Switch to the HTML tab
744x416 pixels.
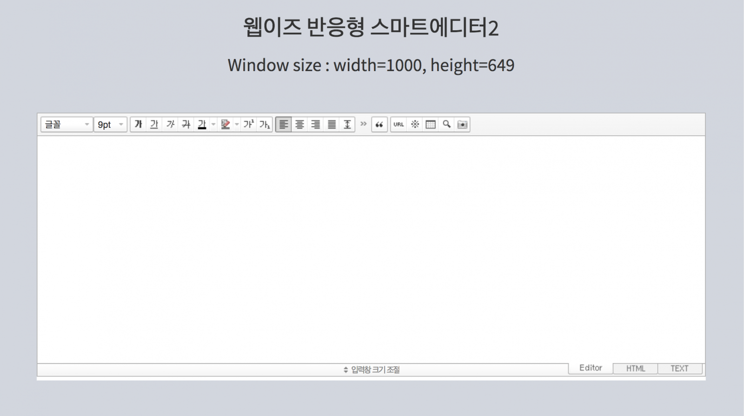635,369
